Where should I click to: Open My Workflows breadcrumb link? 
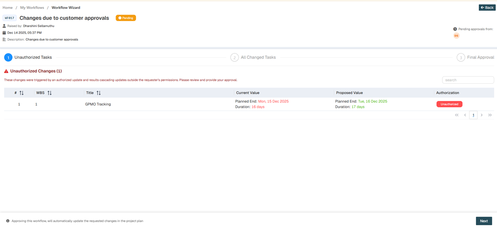click(x=32, y=8)
